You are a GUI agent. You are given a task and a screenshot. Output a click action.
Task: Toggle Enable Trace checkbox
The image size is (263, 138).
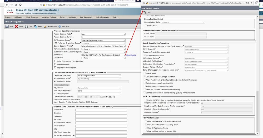[146, 26]
